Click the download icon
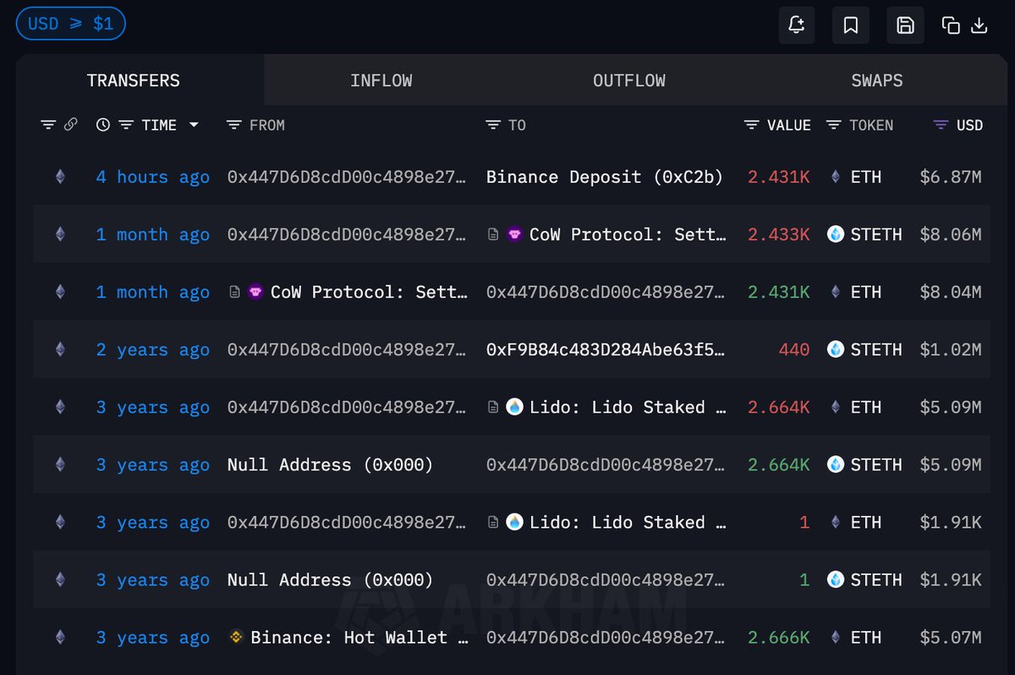This screenshot has width=1015, height=675. 979,25
